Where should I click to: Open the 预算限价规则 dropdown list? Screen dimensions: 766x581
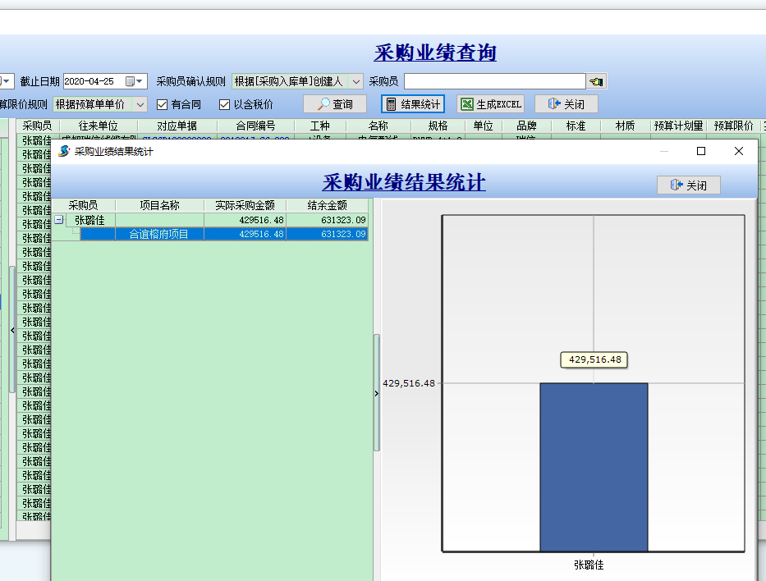[x=140, y=105]
